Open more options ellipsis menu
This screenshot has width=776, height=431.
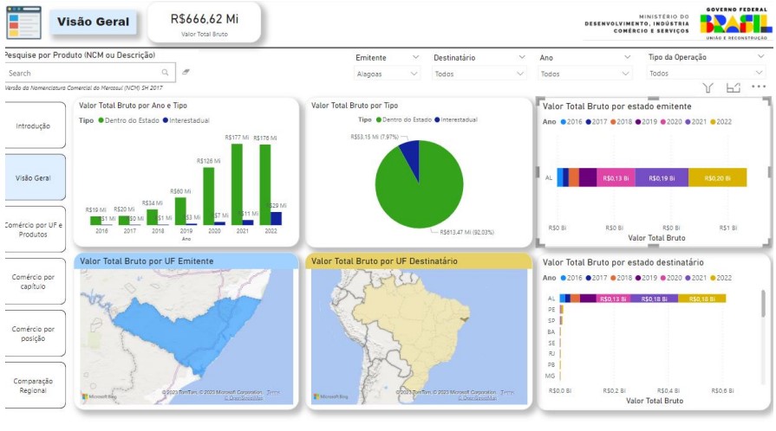pyautogui.click(x=759, y=87)
